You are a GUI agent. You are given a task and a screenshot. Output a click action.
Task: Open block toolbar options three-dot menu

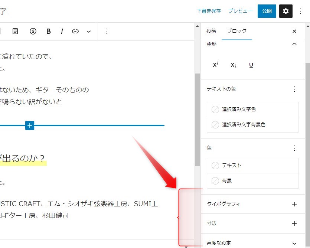[107, 32]
